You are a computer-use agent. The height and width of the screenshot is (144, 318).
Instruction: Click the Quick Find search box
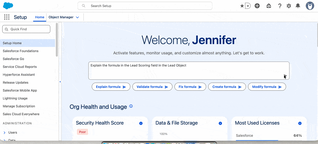click(26, 29)
